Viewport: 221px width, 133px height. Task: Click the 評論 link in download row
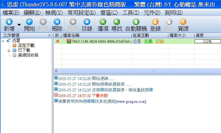pyautogui.click(x=160, y=41)
